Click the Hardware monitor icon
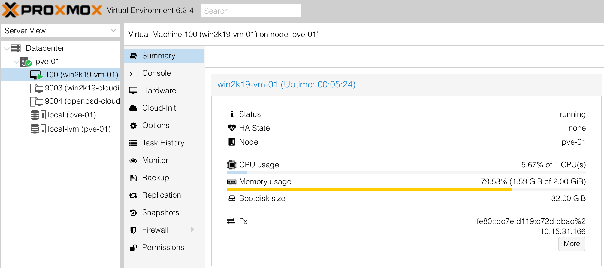 pyautogui.click(x=133, y=91)
